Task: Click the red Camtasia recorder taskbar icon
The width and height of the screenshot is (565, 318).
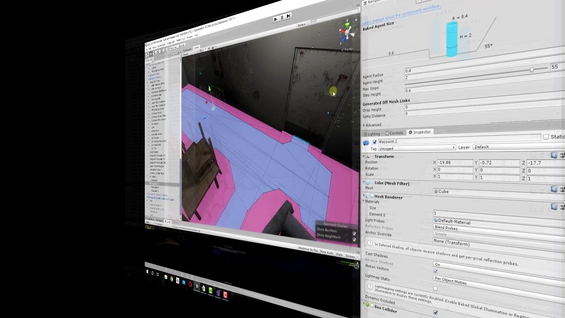Action: pos(225,295)
